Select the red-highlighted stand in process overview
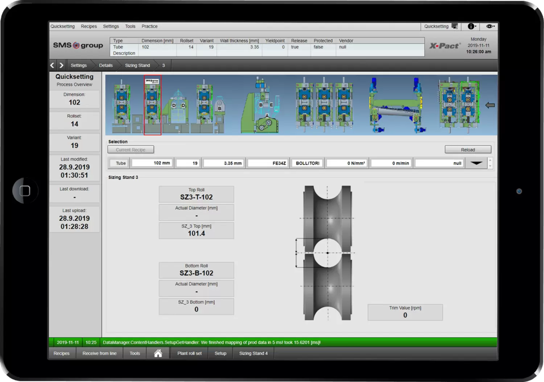This screenshot has height=382, width=544. 152,105
